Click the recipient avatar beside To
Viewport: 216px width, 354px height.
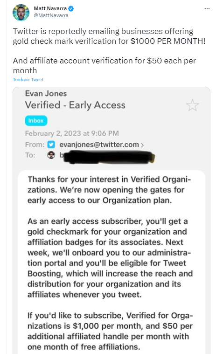tap(51, 155)
